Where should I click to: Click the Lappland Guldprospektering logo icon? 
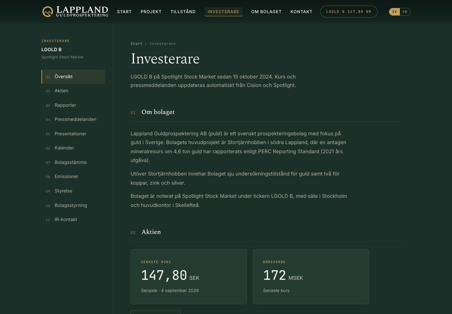pyautogui.click(x=48, y=12)
